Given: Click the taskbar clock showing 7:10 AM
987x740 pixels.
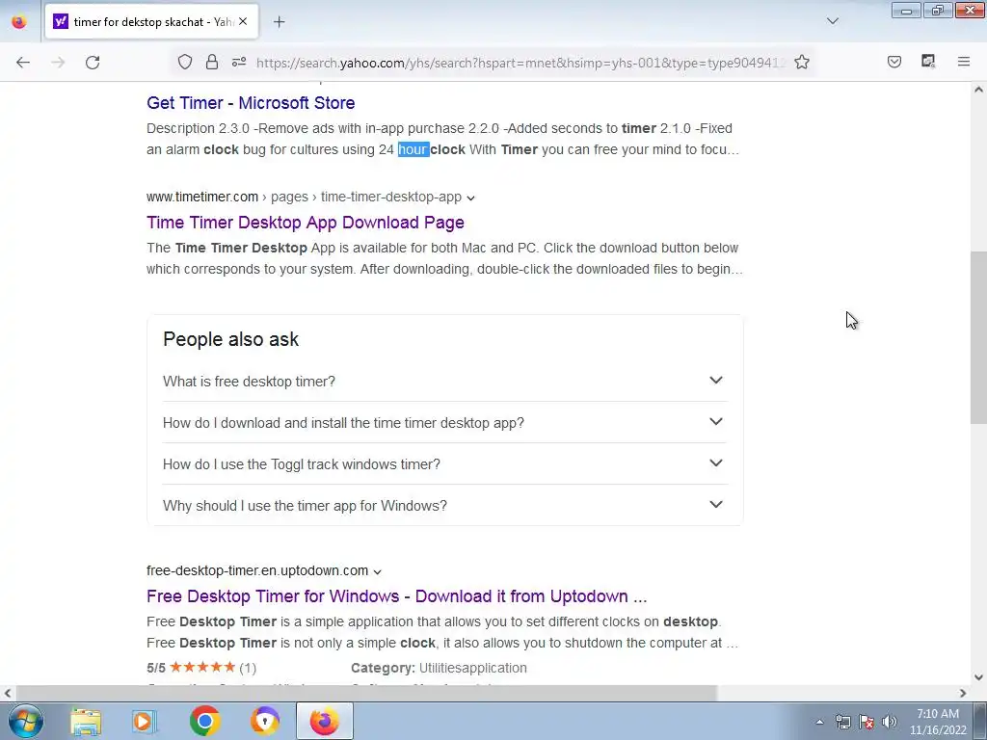Looking at the screenshot, I should tap(937, 722).
